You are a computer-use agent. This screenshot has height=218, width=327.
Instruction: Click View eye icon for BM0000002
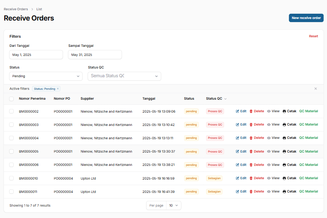tap(269, 111)
